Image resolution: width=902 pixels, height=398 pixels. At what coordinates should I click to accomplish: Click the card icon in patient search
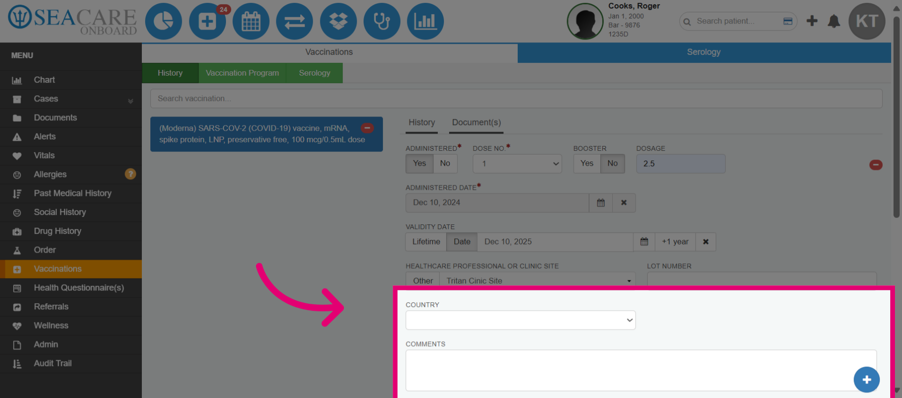pos(788,21)
